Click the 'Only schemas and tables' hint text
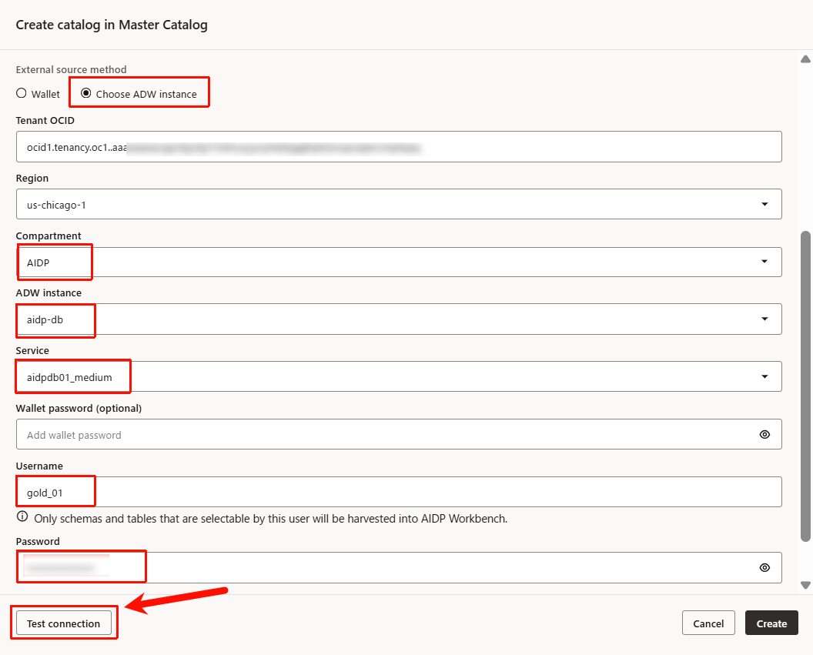 pos(271,519)
